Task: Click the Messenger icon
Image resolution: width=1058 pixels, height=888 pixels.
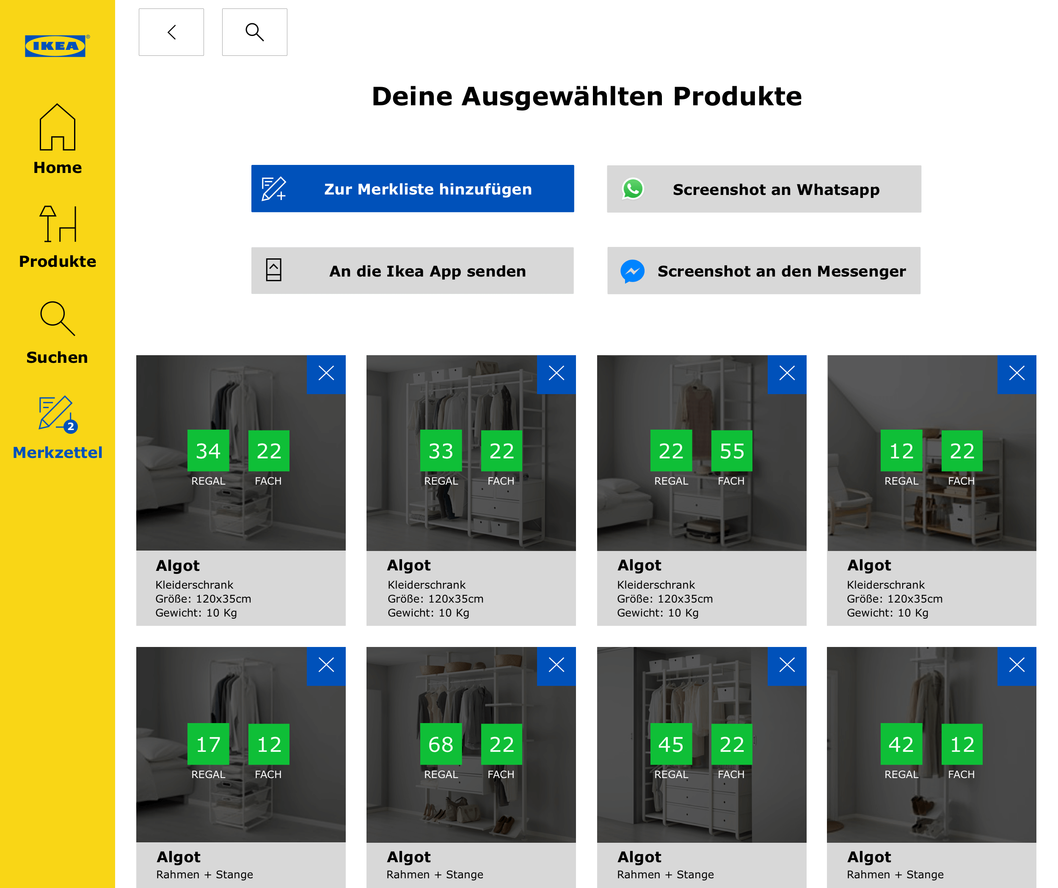Action: point(632,271)
